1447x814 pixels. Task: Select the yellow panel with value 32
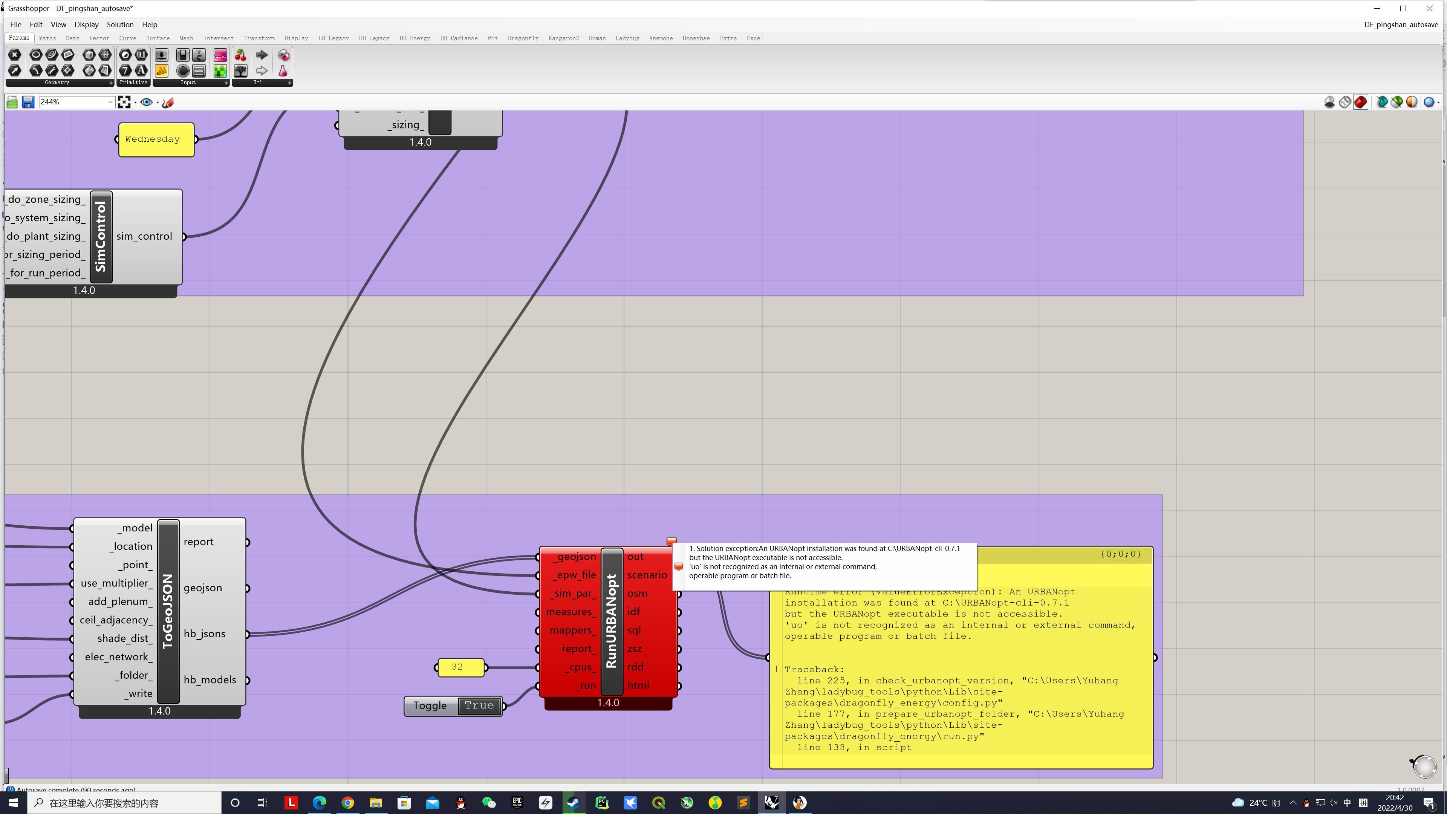tap(460, 667)
